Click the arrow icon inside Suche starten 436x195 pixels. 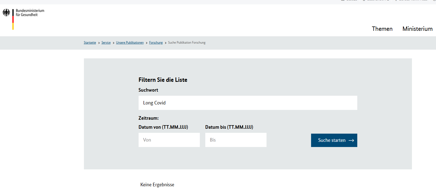click(x=351, y=140)
